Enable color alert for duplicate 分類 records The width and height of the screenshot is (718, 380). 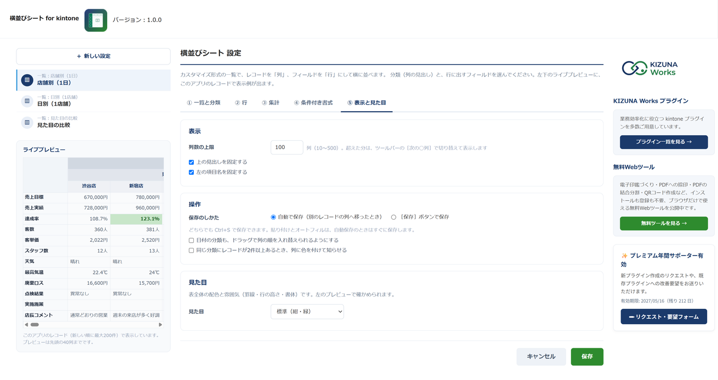click(x=191, y=250)
